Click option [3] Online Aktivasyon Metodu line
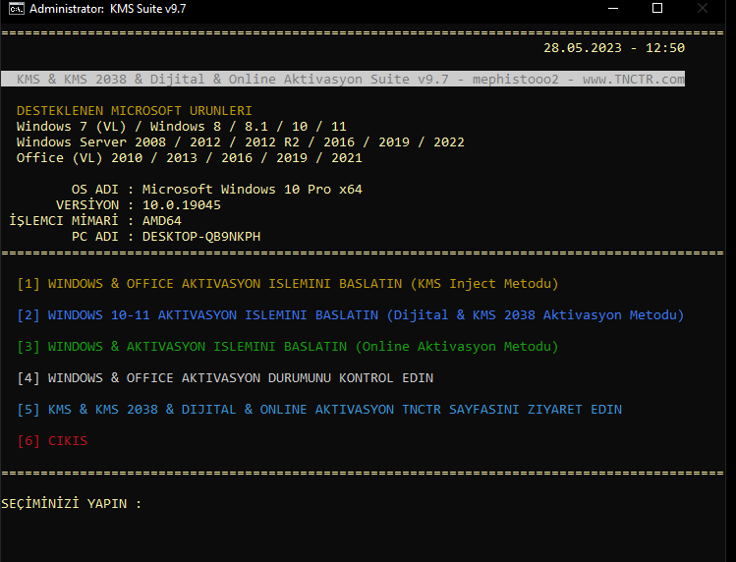 pyautogui.click(x=288, y=347)
